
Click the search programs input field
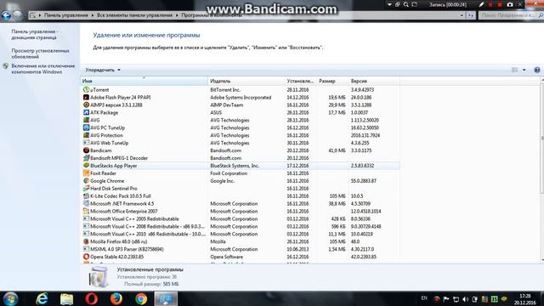click(510, 15)
